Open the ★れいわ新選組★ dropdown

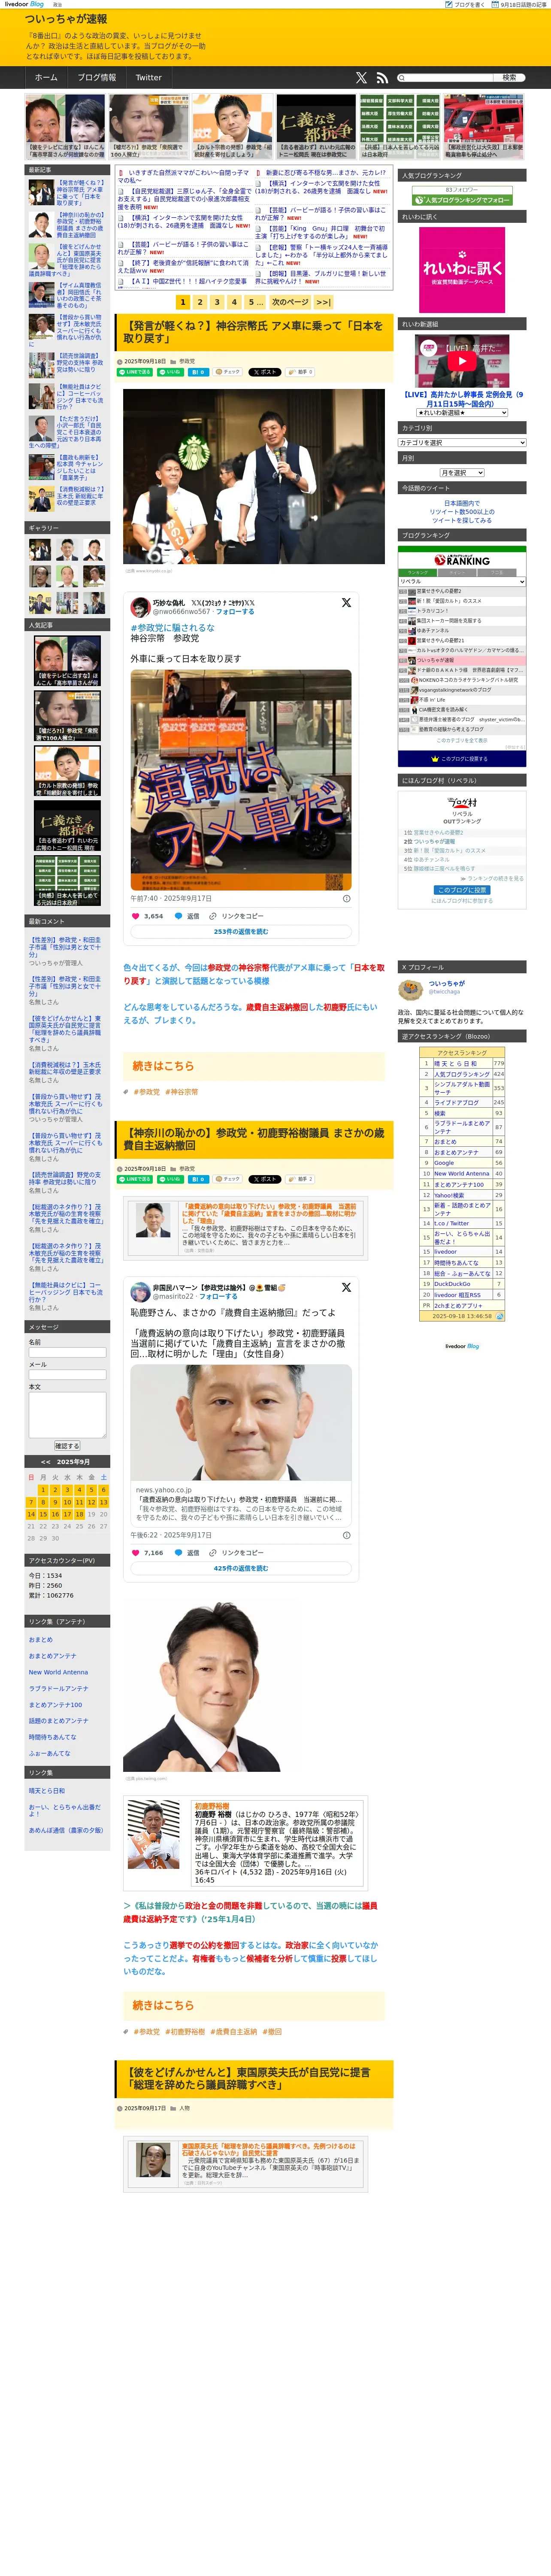pyautogui.click(x=462, y=412)
